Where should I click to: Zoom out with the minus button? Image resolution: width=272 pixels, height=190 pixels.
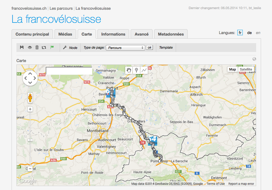[x=30, y=169]
